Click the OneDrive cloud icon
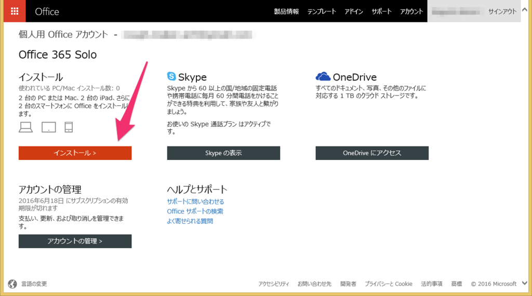This screenshot has width=532, height=296. pyautogui.click(x=323, y=76)
